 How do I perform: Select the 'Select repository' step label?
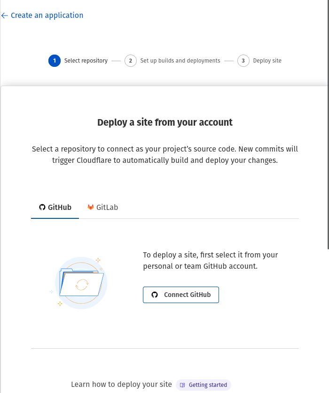point(86,61)
